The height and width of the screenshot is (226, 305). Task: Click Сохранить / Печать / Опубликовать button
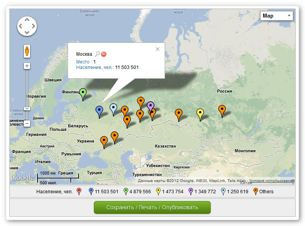tap(152, 207)
